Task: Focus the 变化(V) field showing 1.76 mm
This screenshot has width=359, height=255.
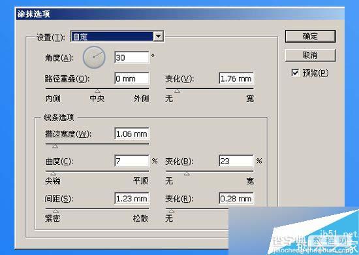Action: point(236,78)
